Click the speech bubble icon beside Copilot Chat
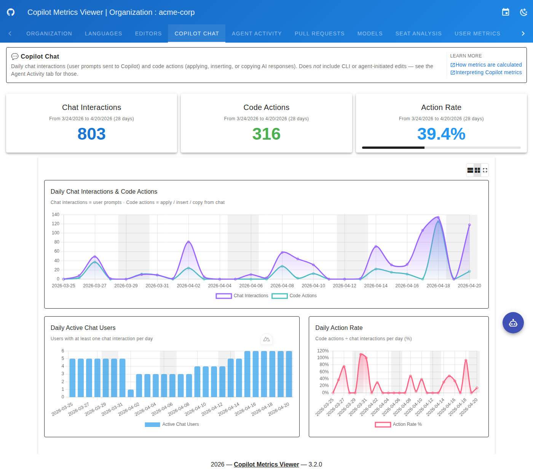 [x=15, y=57]
